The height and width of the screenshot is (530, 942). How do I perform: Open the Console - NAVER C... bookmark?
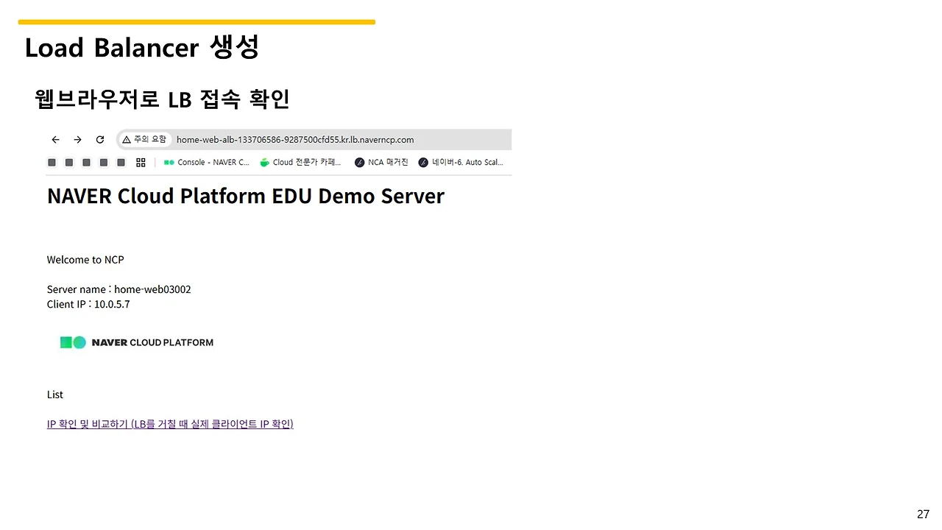coord(207,163)
